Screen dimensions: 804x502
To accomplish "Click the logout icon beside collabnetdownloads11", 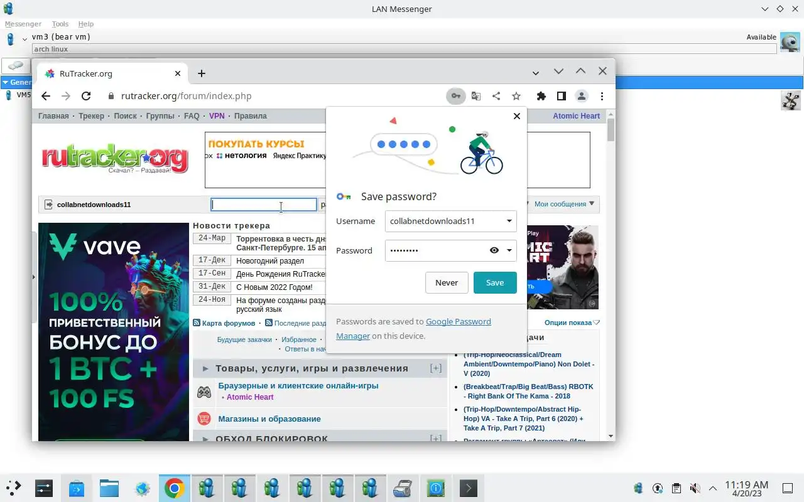I will [49, 205].
